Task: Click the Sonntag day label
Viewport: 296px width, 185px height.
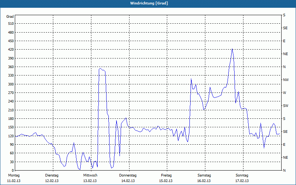Action: [242, 175]
